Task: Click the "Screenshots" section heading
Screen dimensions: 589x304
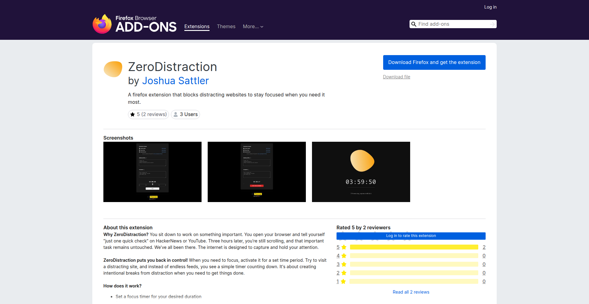Action: [118, 138]
